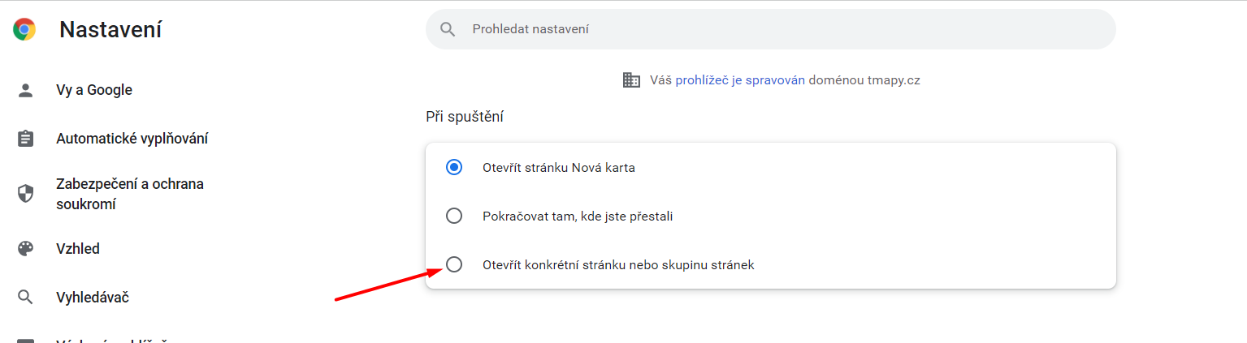
Task: Click the Nastavení page title
Action: point(110,30)
